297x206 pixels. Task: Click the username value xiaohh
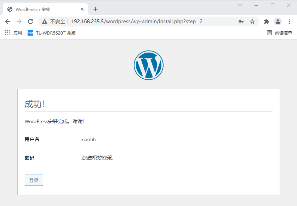coord(88,140)
